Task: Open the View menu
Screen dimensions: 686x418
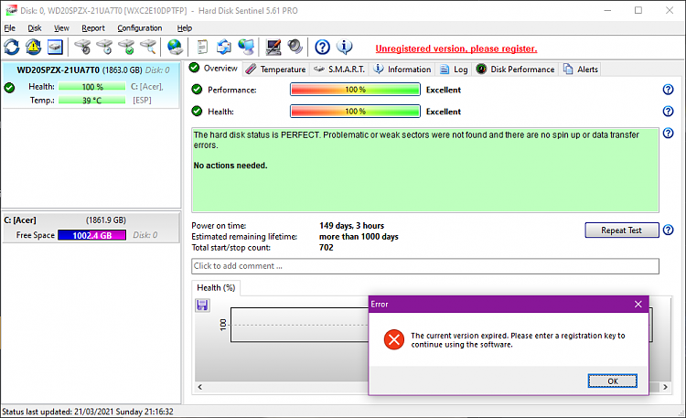Action: (x=61, y=28)
